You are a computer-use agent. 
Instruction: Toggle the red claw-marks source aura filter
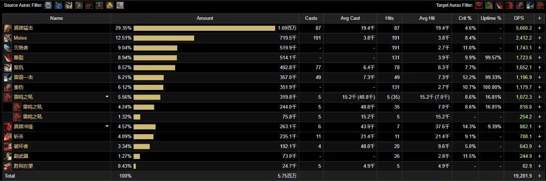[x=89, y=5]
